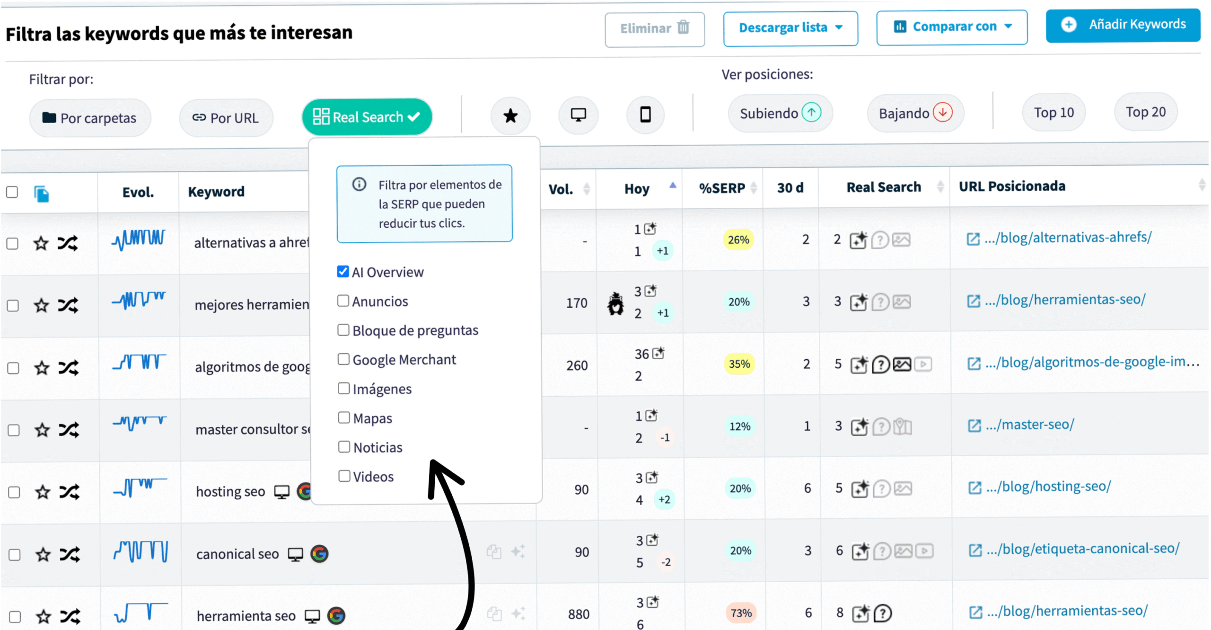Click shuffle icon on 'canonical seo' row

click(70, 554)
